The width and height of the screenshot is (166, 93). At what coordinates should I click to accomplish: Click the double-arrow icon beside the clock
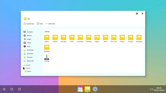pos(151,89)
